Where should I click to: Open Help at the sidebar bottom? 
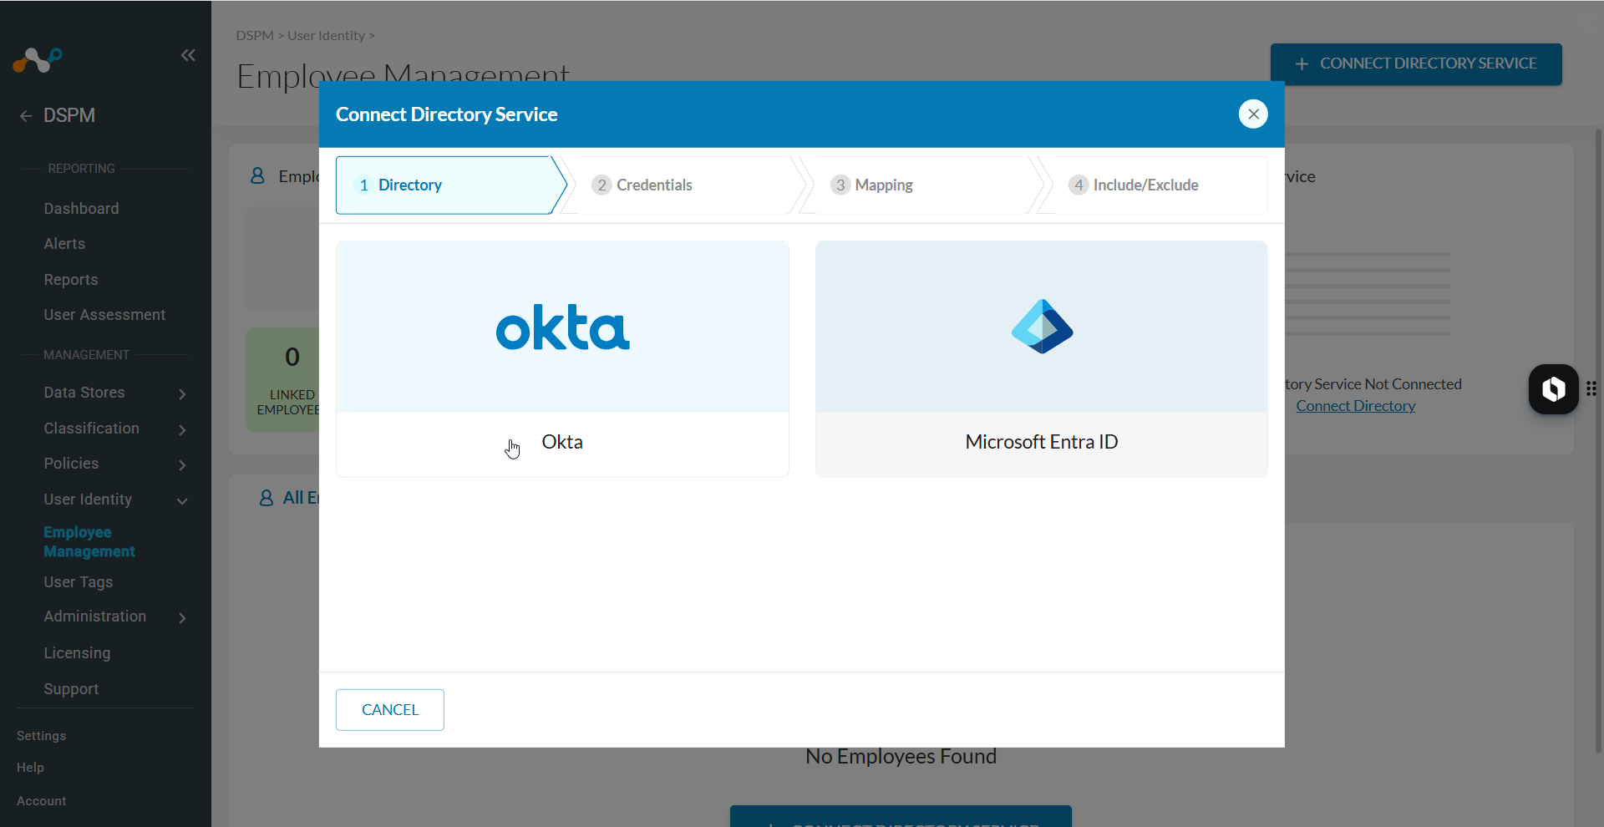(x=30, y=768)
